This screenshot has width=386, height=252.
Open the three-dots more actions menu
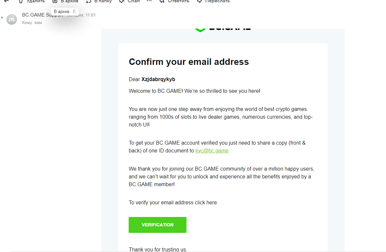coord(149,1)
